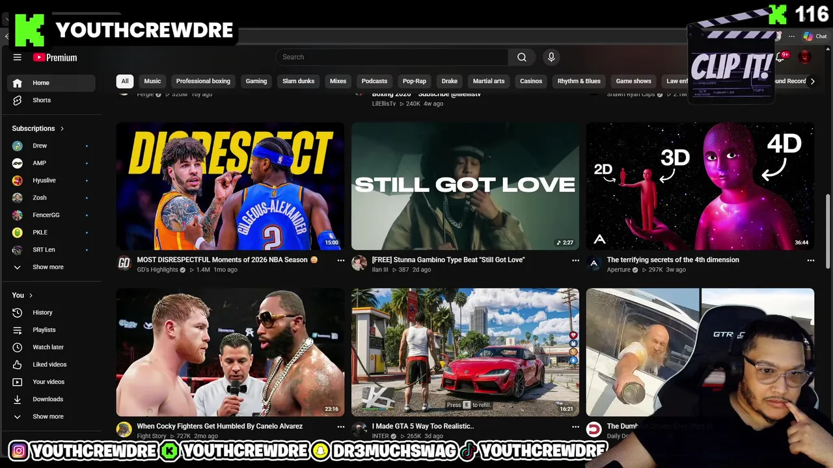Select the Professional boxing chip

point(203,81)
